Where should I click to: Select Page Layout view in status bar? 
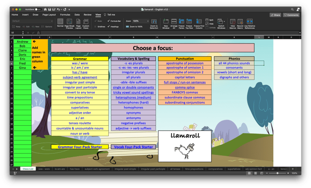click(x=255, y=173)
